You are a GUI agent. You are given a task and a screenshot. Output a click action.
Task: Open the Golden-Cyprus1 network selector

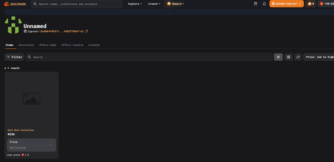pyautogui.click(x=286, y=4)
